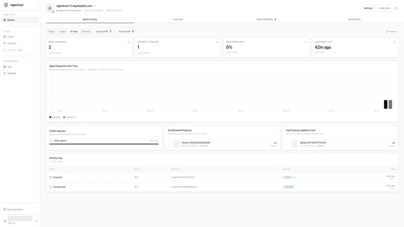Click the Other agents traffic progress bar
The width and height of the screenshot is (404, 227).
pos(104,144)
